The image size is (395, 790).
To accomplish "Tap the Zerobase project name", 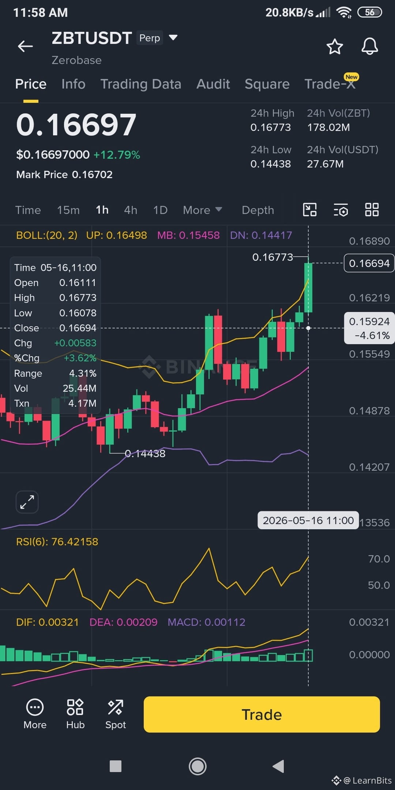I will [76, 60].
